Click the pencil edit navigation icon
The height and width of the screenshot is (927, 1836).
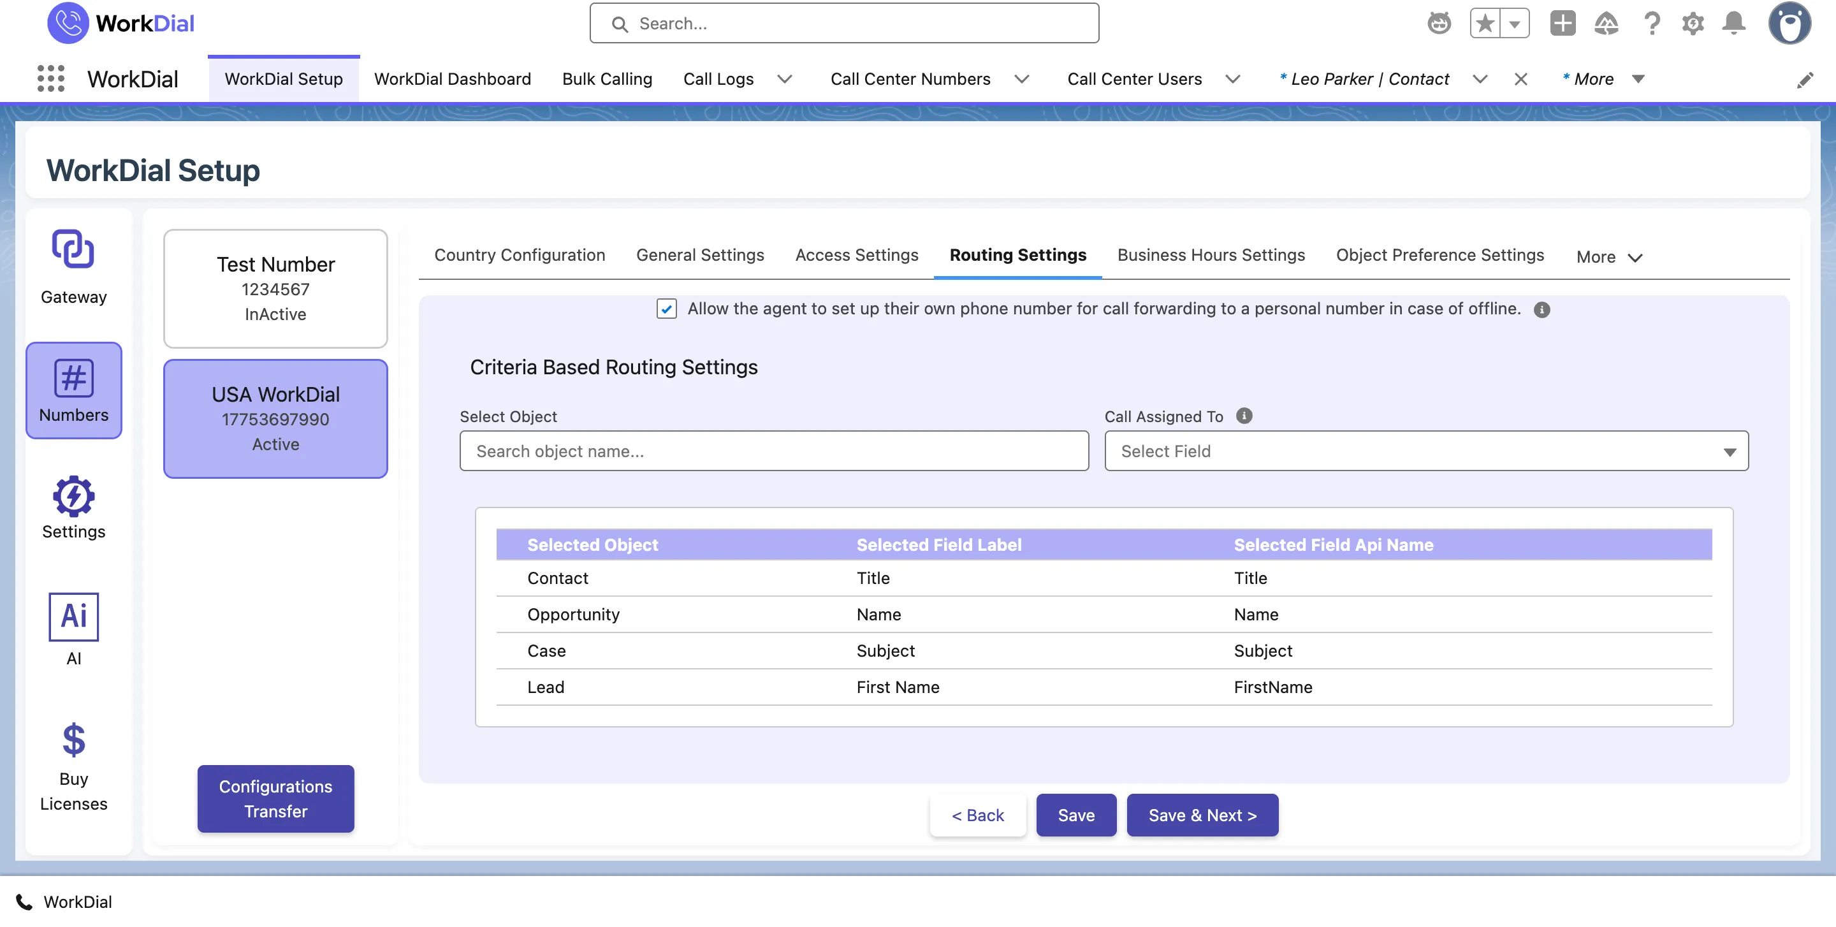[x=1805, y=80]
